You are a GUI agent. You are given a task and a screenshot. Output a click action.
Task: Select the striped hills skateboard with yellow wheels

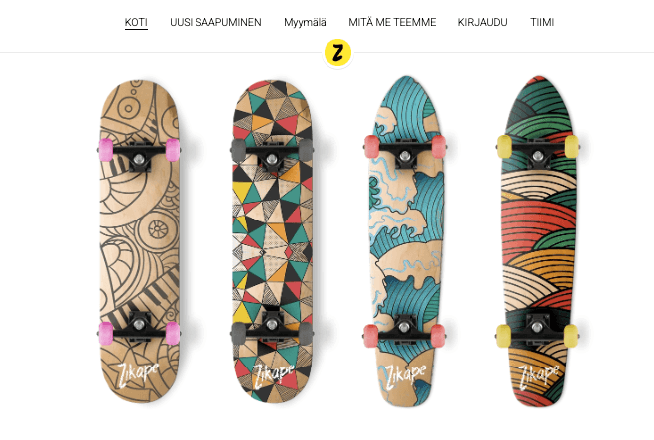pyautogui.click(x=538, y=241)
